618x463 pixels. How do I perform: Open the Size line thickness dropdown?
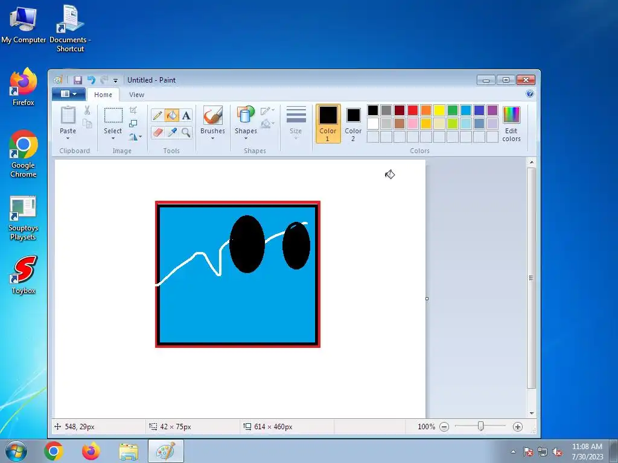click(x=296, y=122)
